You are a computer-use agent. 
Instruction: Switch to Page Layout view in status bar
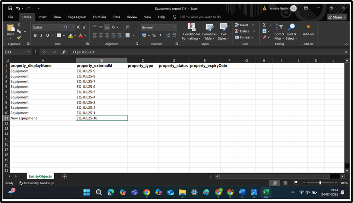tap(285, 183)
